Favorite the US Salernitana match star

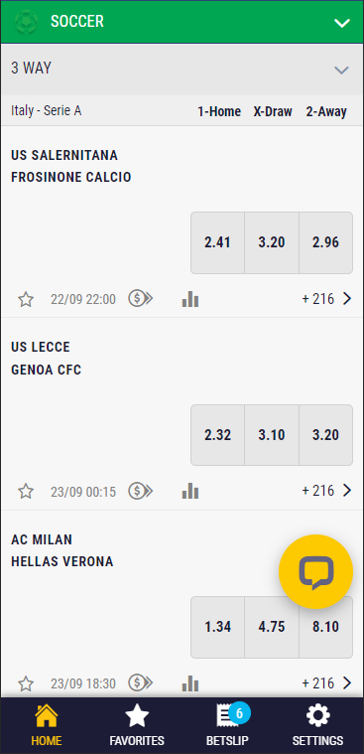click(26, 300)
